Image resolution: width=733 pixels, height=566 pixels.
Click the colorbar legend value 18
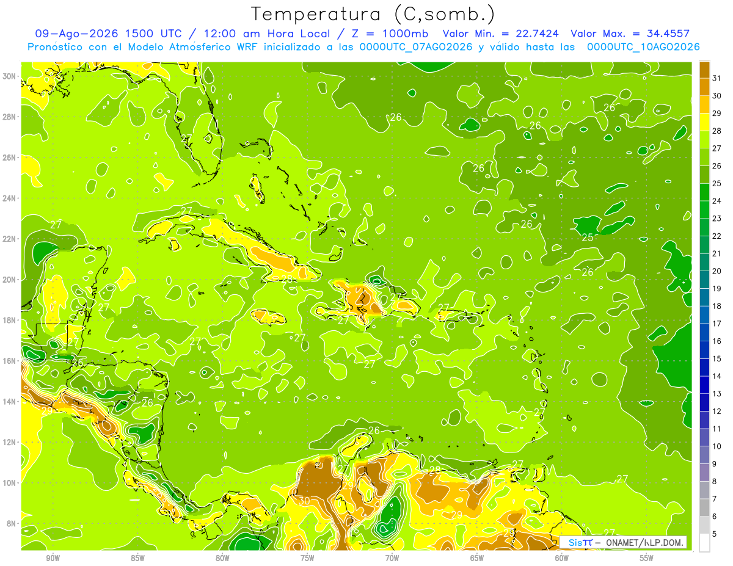[x=717, y=306]
